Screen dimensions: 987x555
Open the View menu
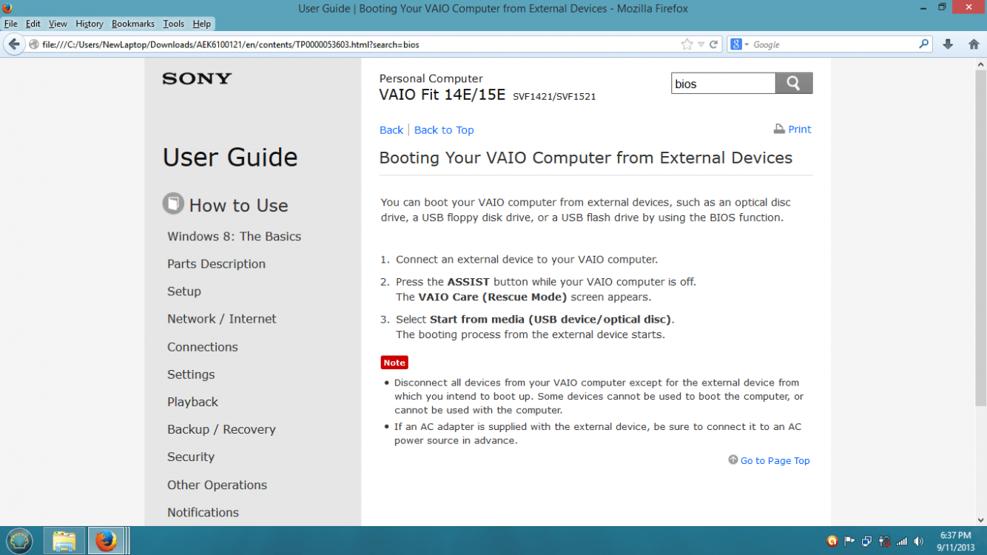point(58,24)
